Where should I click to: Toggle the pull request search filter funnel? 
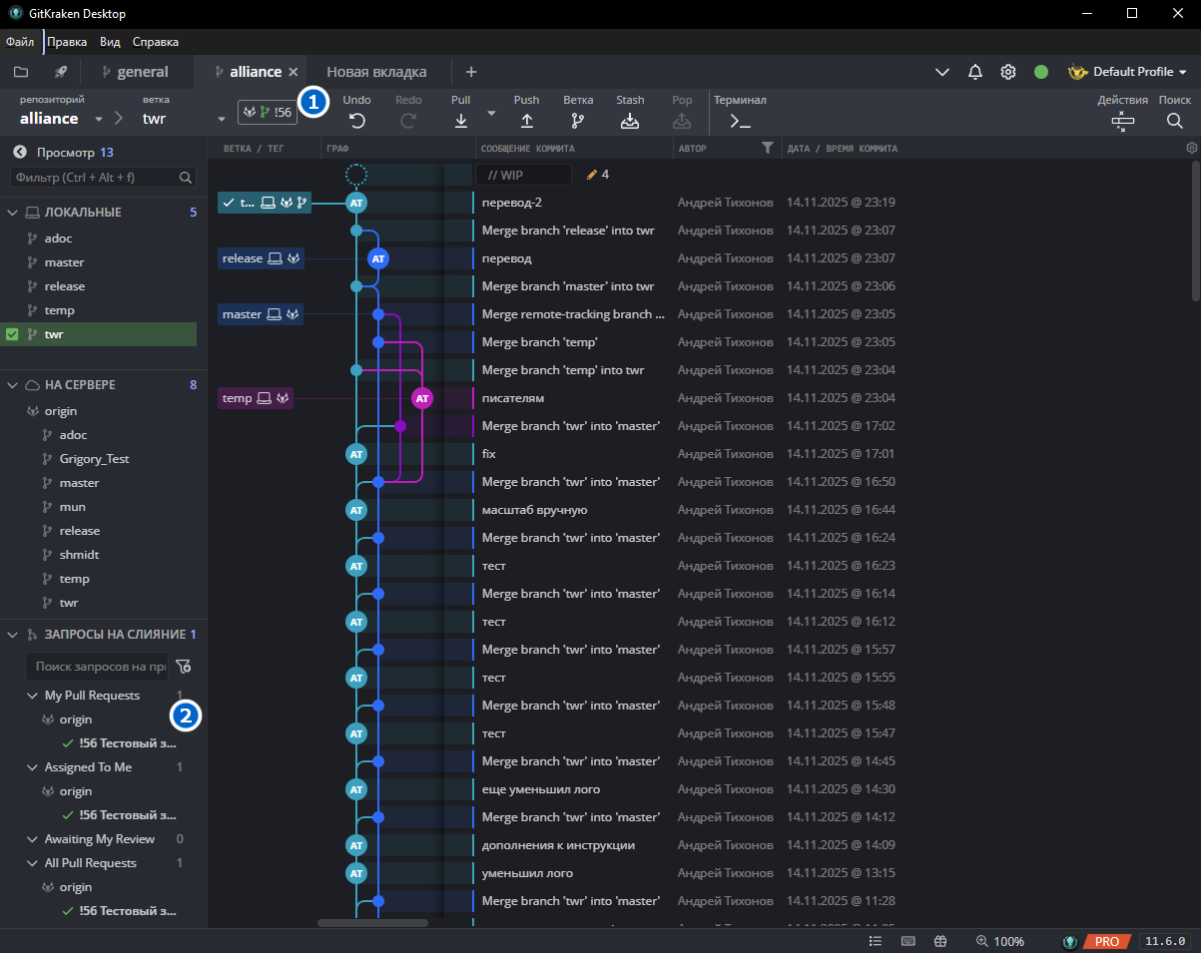(x=185, y=666)
